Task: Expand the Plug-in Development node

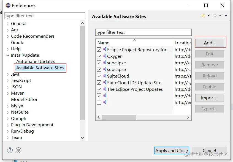Action: pos(8,125)
